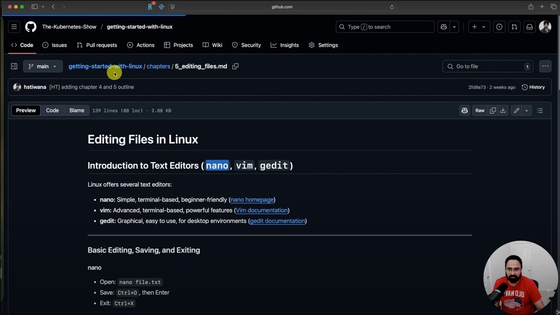Click the Editing Files in Linux heading
The width and height of the screenshot is (560, 315).
click(143, 140)
